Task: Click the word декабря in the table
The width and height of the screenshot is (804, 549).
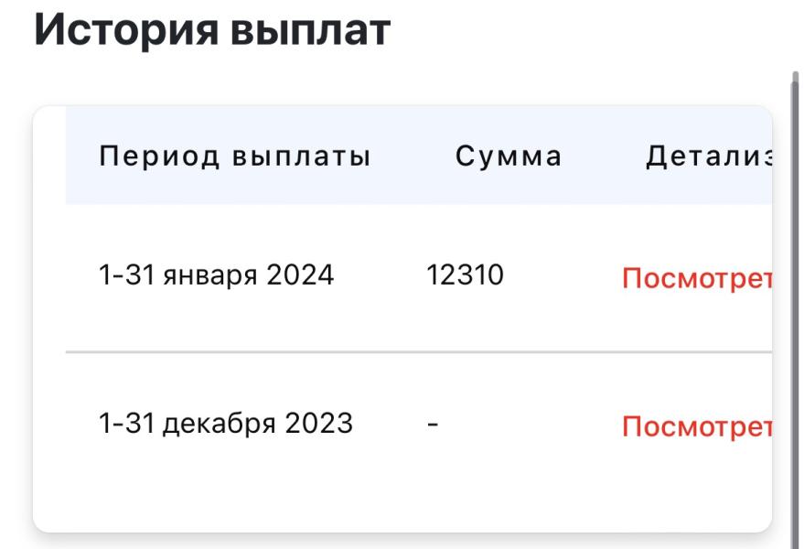Action: pos(220,425)
